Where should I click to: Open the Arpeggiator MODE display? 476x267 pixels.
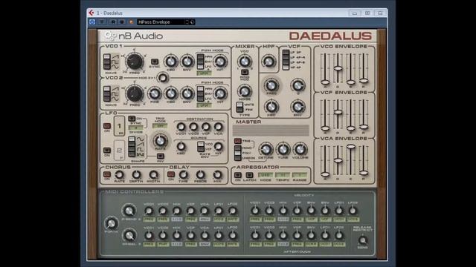point(266,175)
